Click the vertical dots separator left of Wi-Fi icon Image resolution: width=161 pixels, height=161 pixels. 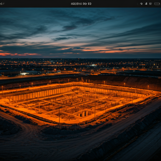tap(137, 4)
